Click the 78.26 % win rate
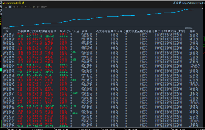205x130 pixels. pyautogui.click(x=194, y=124)
